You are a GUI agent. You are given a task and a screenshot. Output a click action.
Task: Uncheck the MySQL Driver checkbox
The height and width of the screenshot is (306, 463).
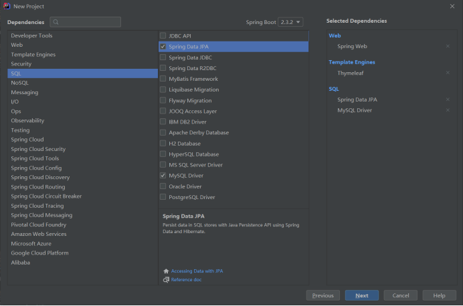click(x=163, y=176)
